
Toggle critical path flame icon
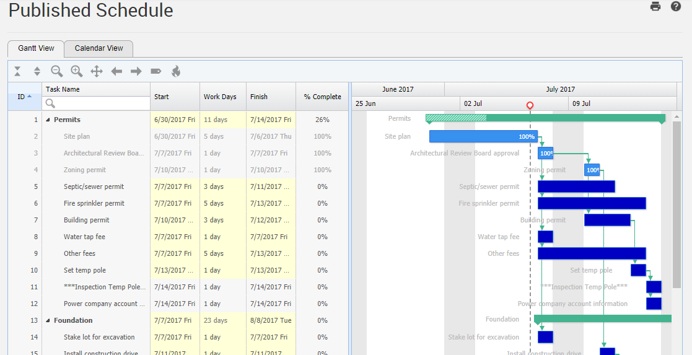pyautogui.click(x=176, y=71)
